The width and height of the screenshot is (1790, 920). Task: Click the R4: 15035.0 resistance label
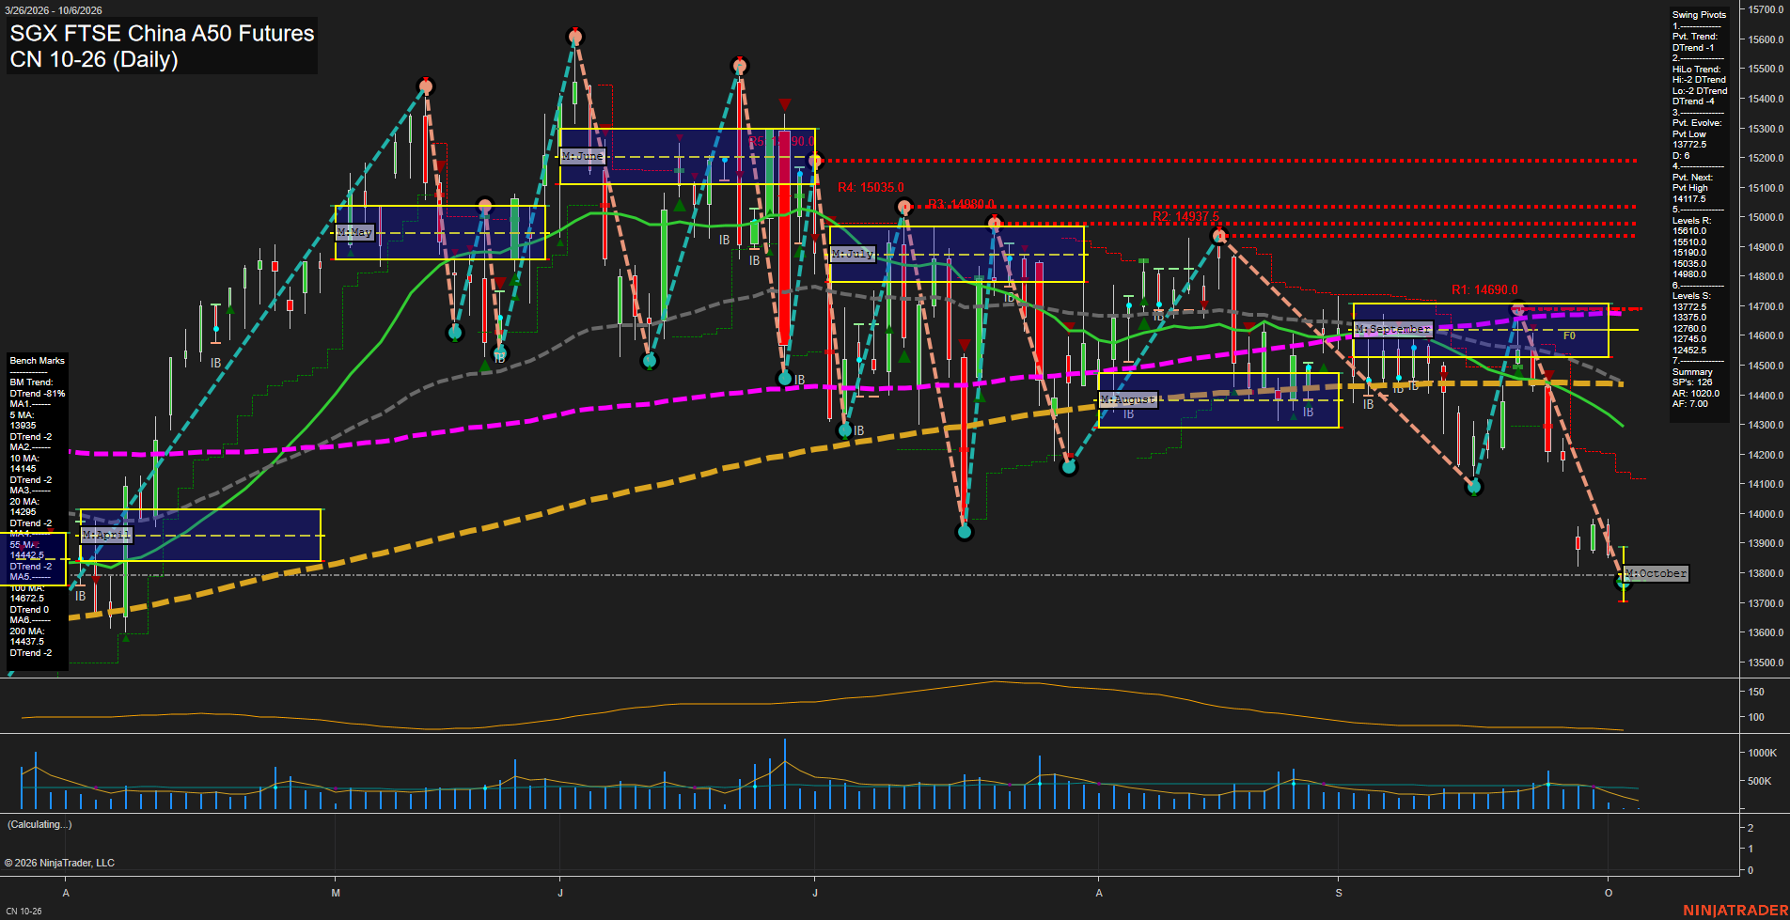[871, 188]
